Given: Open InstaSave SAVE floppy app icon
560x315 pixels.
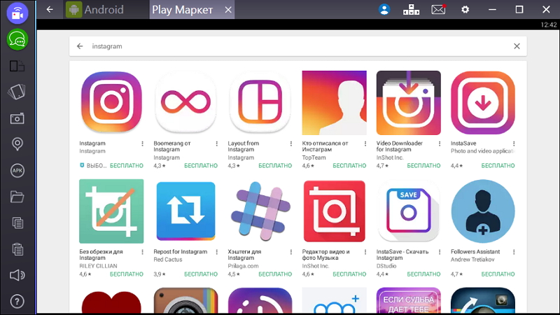Looking at the screenshot, I should pos(409,211).
